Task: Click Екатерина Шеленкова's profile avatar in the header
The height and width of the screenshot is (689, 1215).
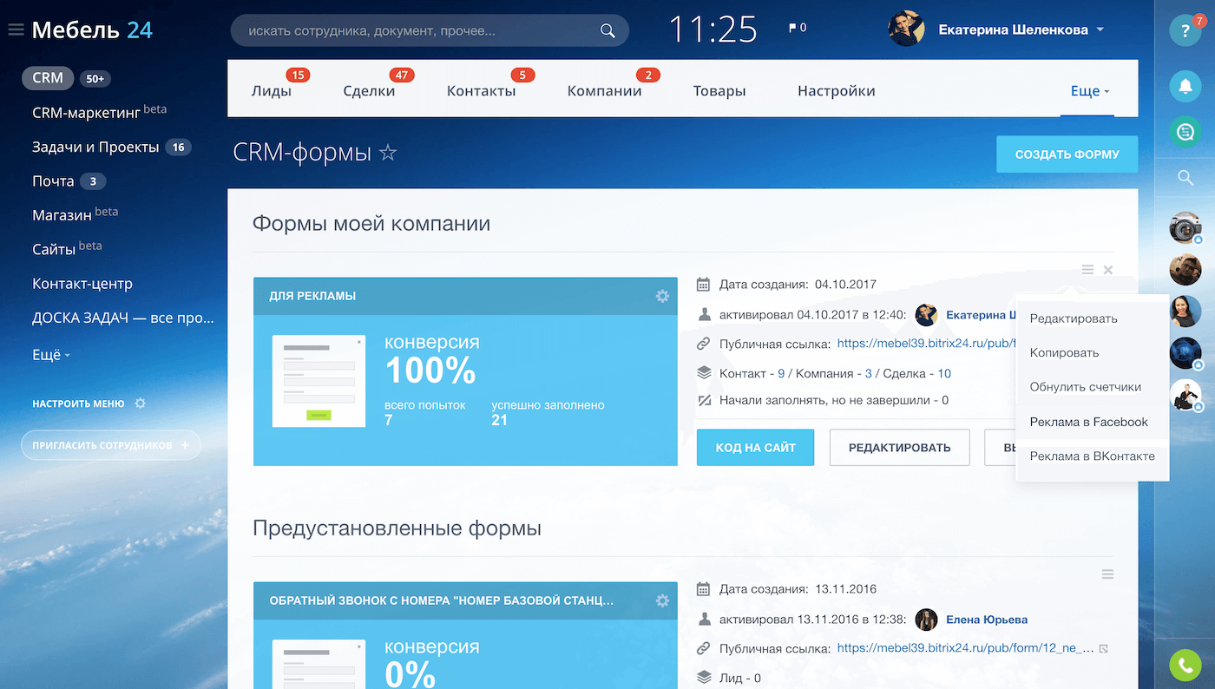Action: click(906, 30)
